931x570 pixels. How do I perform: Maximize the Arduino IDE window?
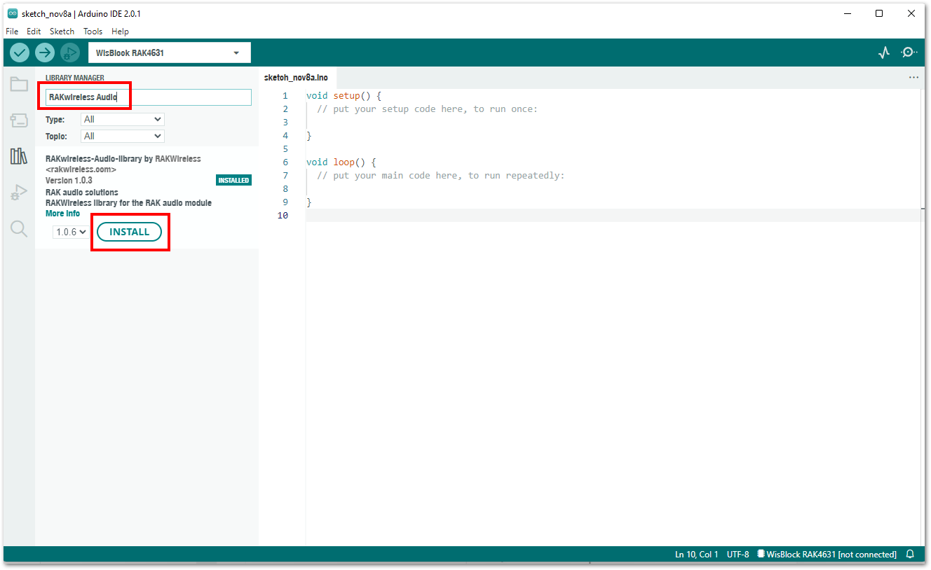[879, 13]
